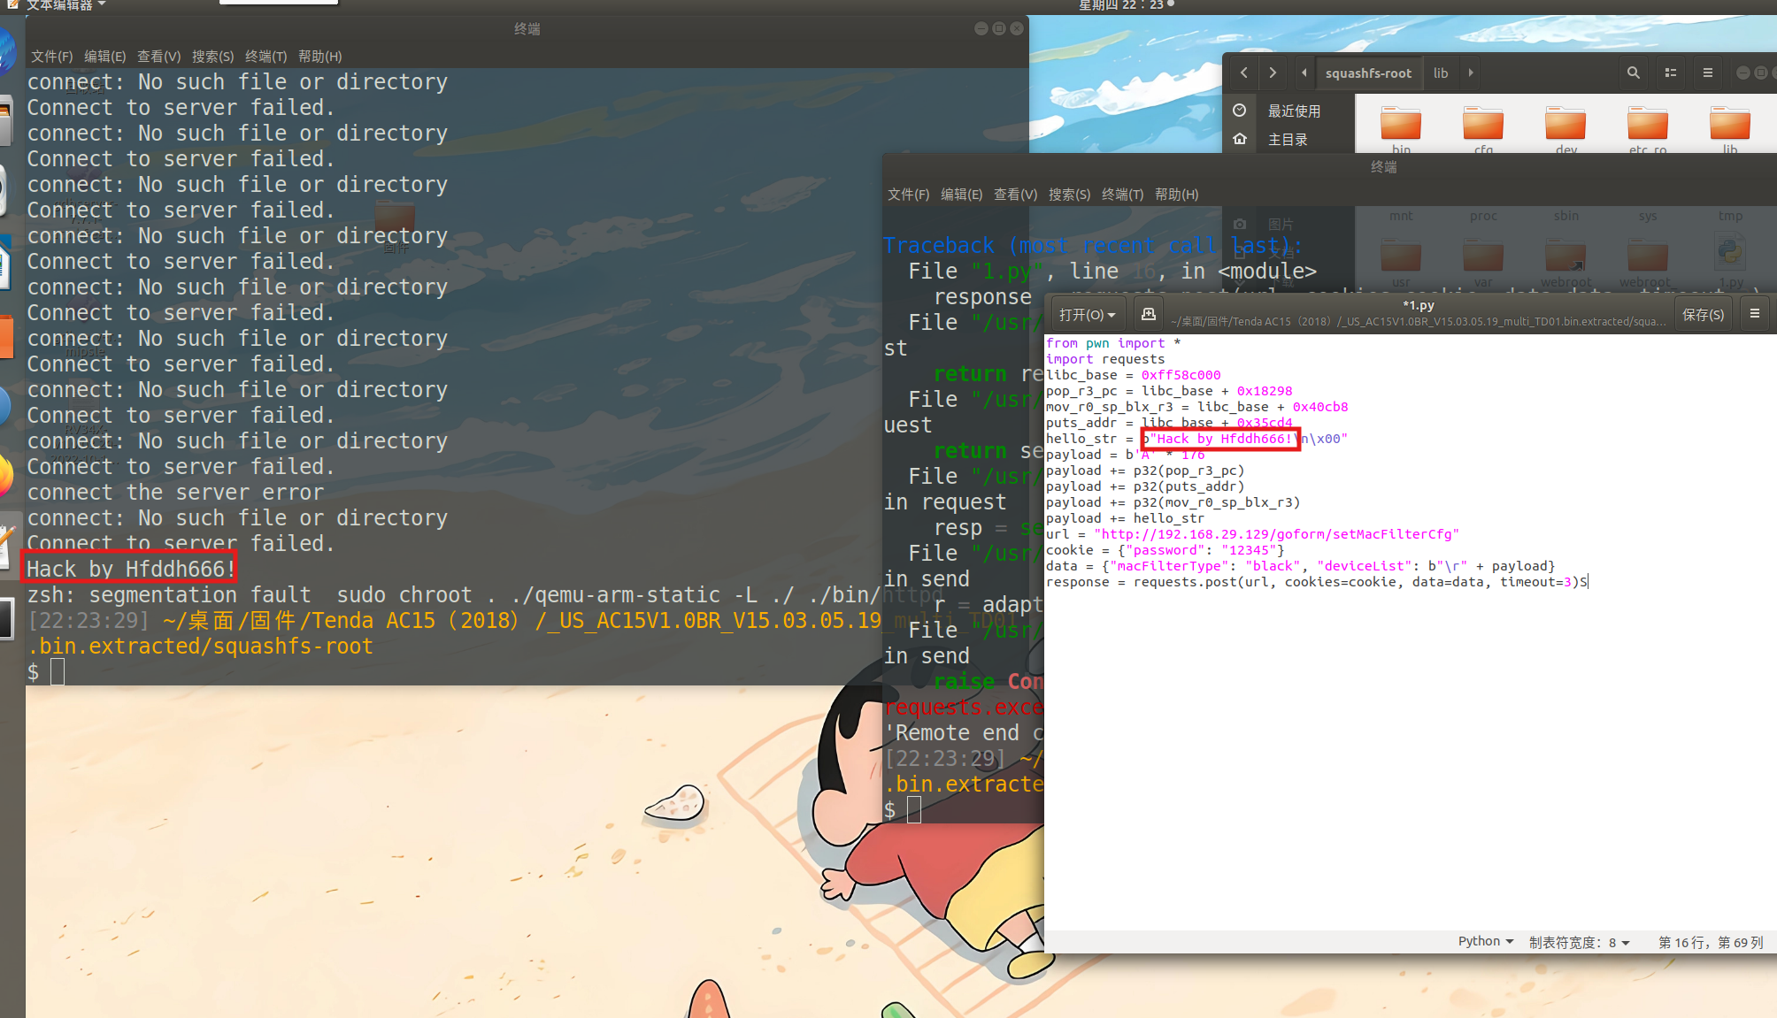Open 搜索(S) menu in the second terminal

click(1069, 195)
